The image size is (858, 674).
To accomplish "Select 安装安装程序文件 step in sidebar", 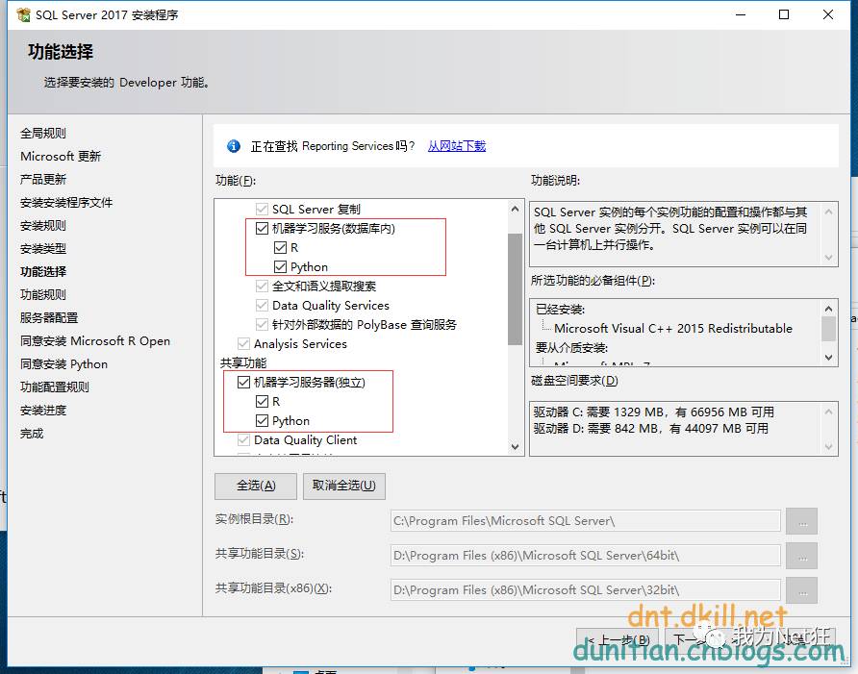I will [66, 203].
